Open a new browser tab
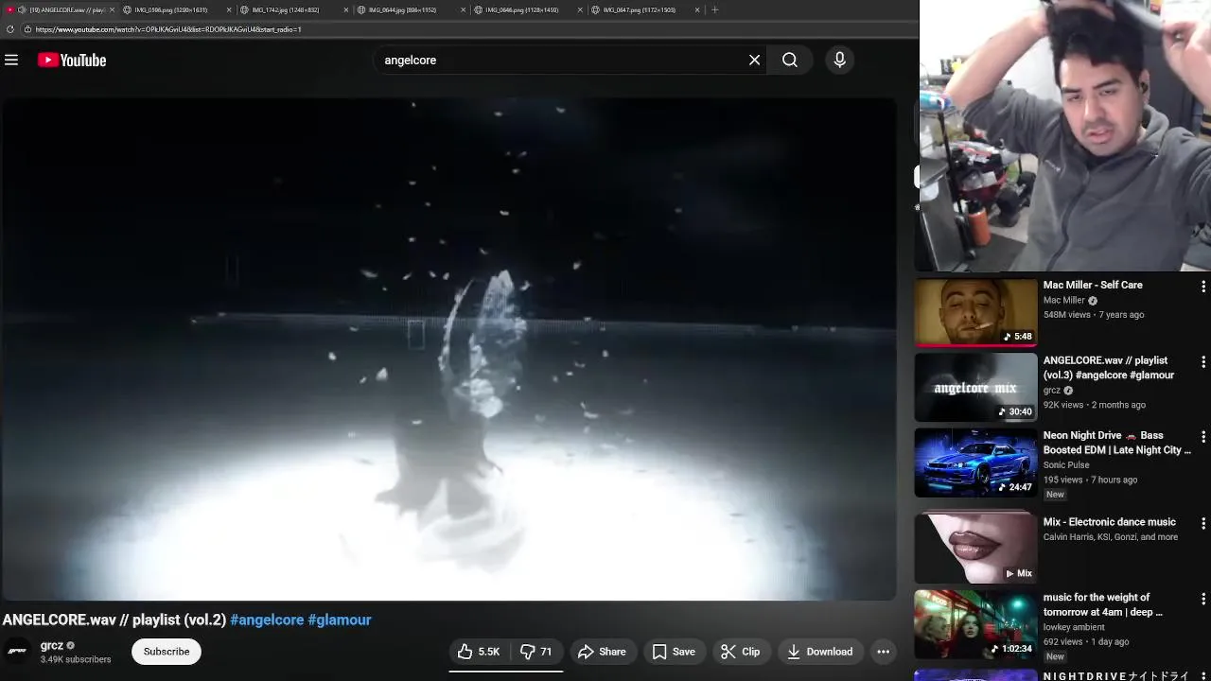 (x=715, y=9)
